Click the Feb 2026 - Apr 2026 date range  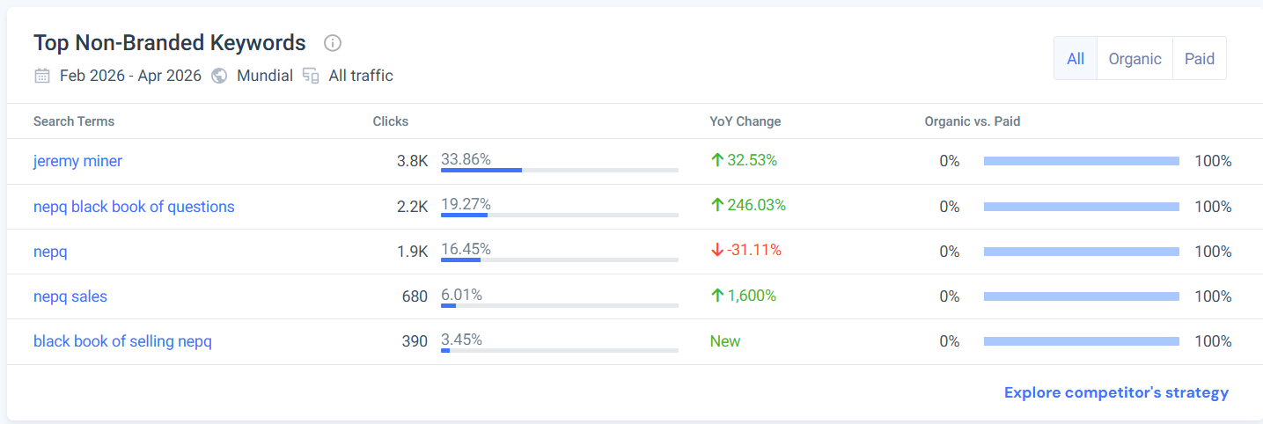pos(130,76)
